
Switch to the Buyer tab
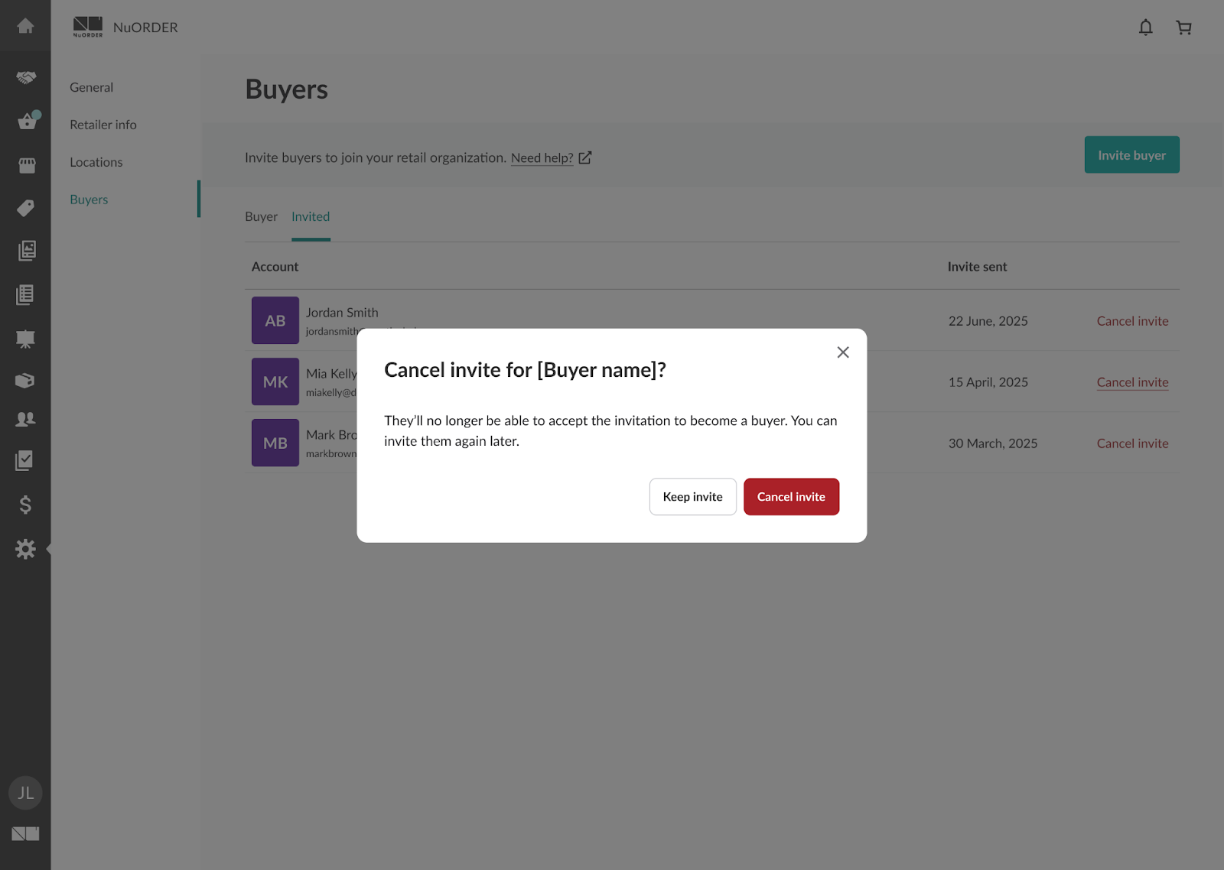[261, 217]
